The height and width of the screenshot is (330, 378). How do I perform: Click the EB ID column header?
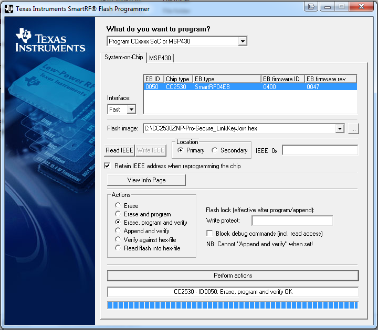tap(154, 79)
